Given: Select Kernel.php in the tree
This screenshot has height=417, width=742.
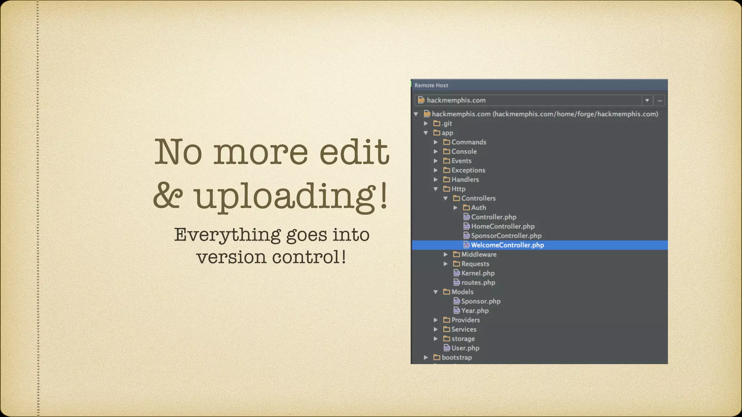Looking at the screenshot, I should pos(478,273).
